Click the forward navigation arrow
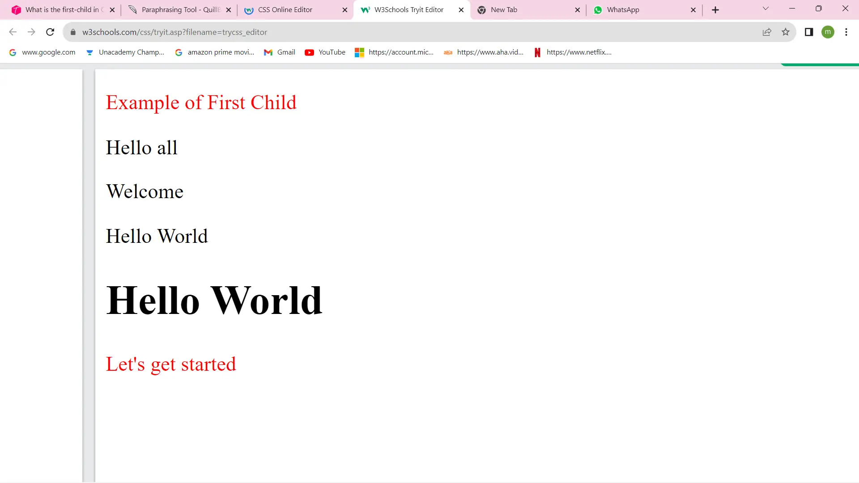 (31, 32)
